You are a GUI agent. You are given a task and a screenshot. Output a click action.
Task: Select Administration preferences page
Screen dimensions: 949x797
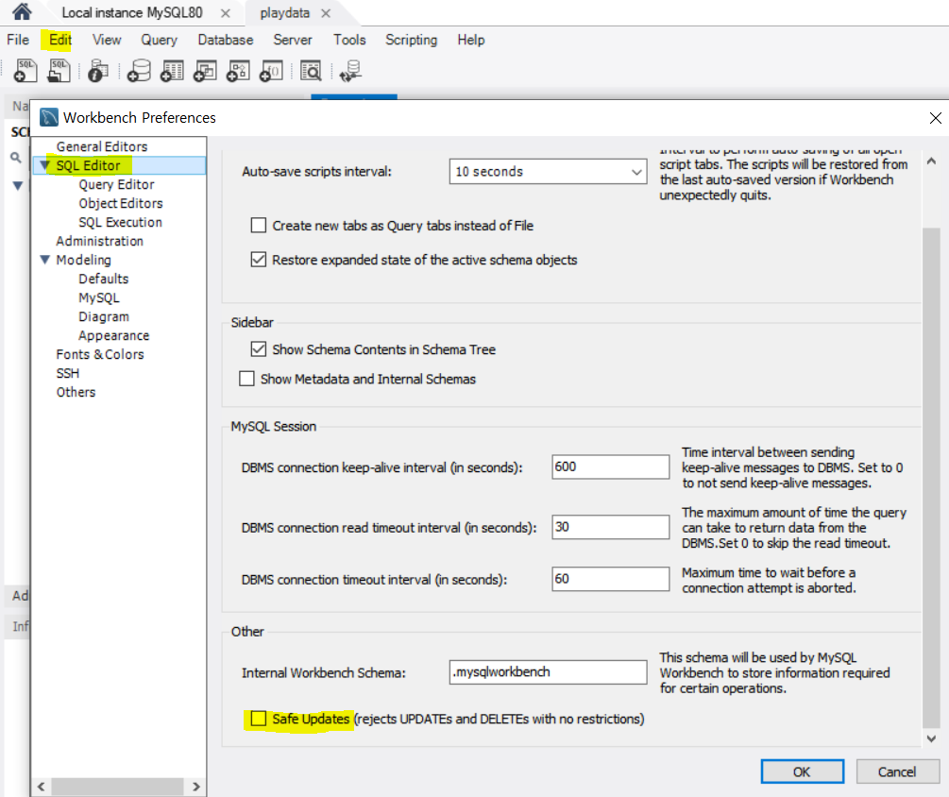point(99,241)
